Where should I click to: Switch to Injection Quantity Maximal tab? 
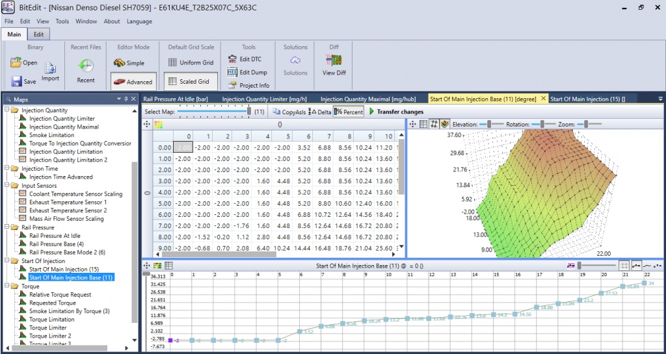368,99
